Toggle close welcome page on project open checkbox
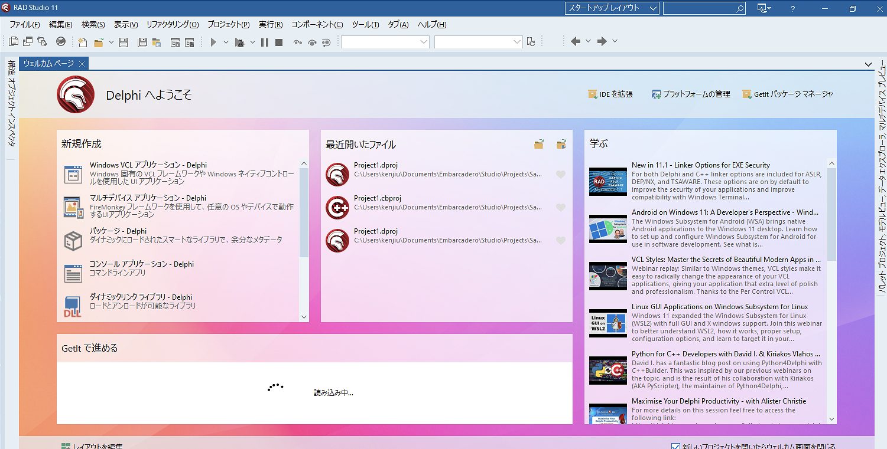887x449 pixels. tap(677, 447)
